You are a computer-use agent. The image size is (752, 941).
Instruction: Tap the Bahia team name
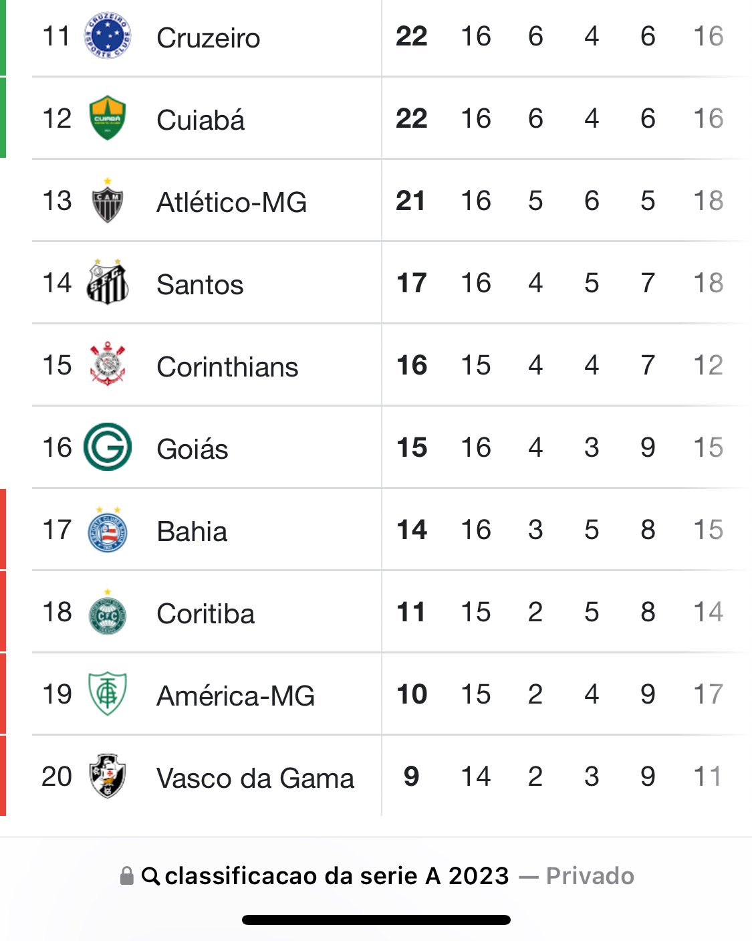click(192, 532)
